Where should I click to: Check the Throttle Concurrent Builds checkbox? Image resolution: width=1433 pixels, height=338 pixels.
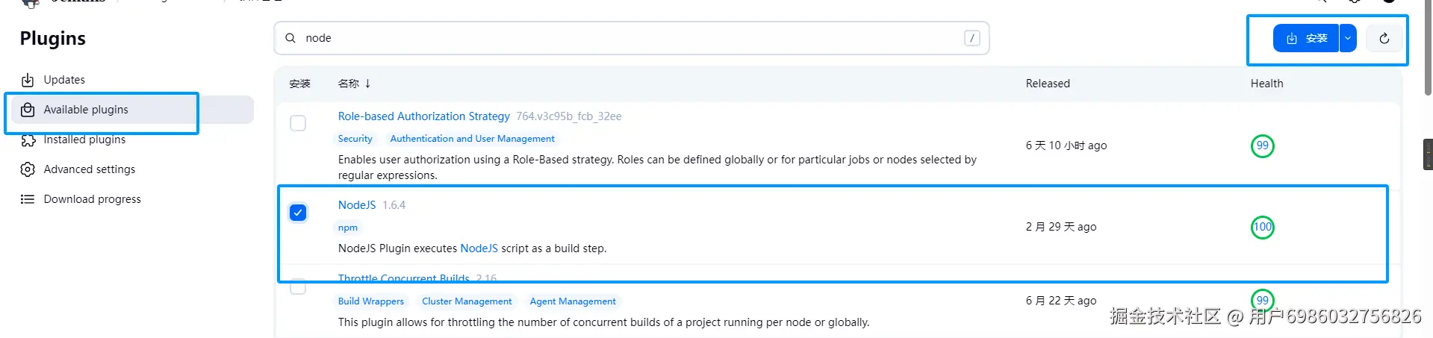coord(298,287)
